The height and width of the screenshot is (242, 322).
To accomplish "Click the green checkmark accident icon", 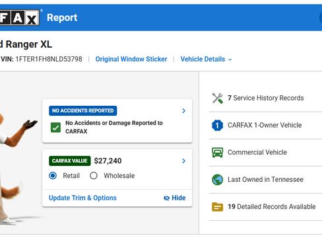I will point(55,128).
